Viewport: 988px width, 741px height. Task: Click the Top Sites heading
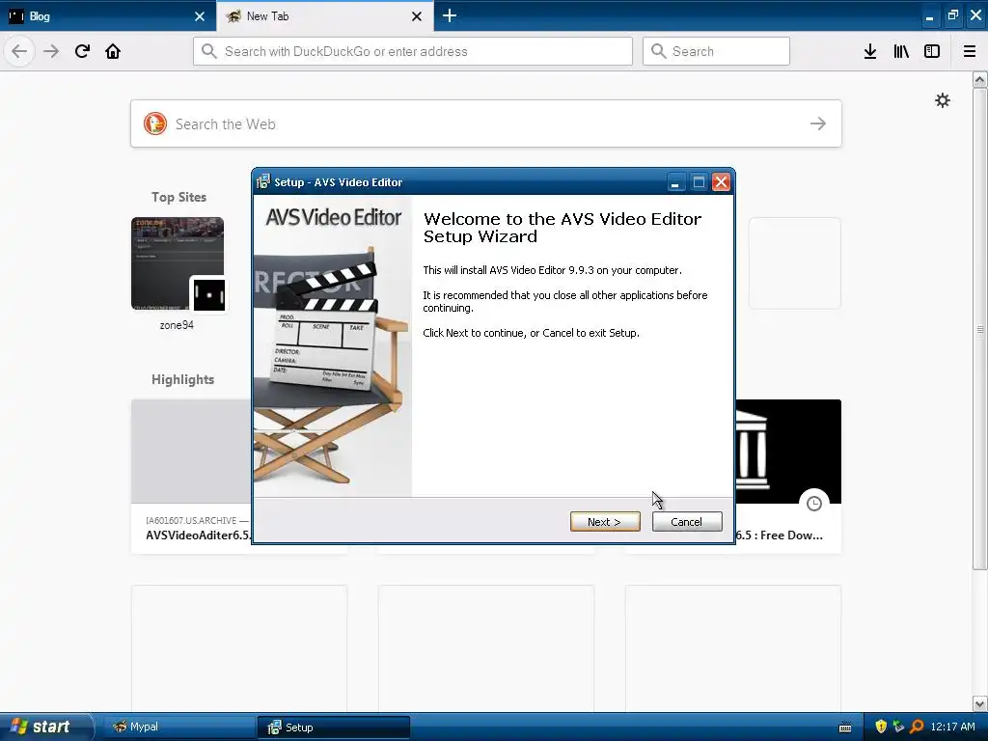point(178,197)
